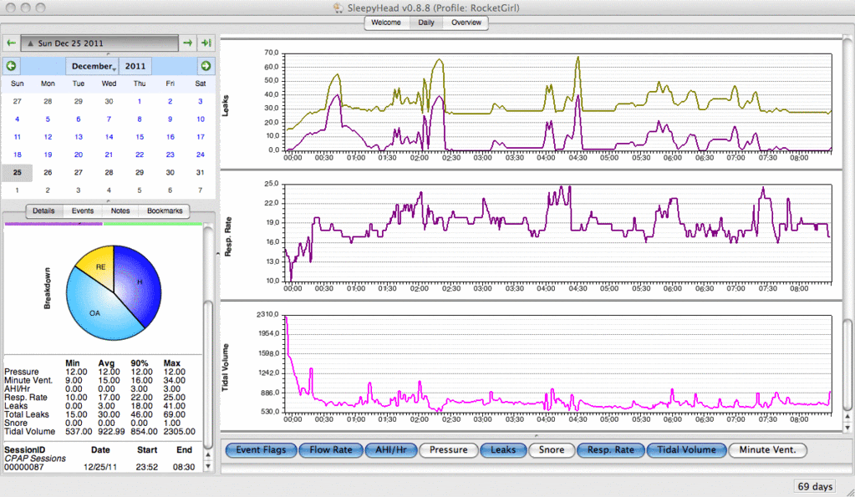This screenshot has height=497, width=855.
Task: Click the Minute Vent. row label
Action: [28, 380]
